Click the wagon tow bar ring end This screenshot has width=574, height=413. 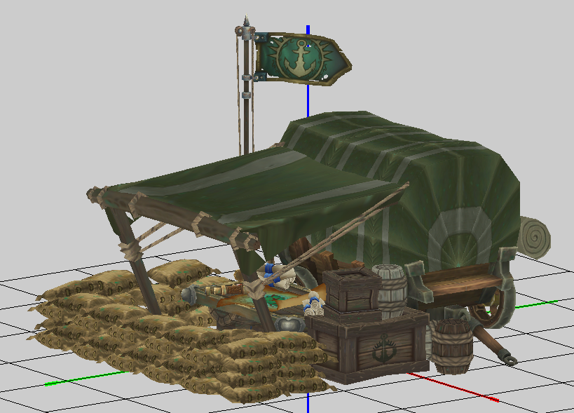(510, 360)
